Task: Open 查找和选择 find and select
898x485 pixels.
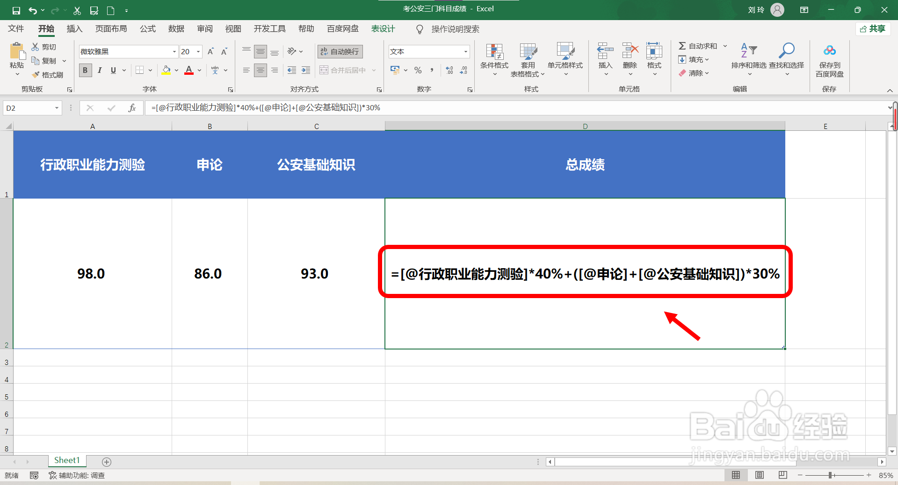Action: point(787,60)
